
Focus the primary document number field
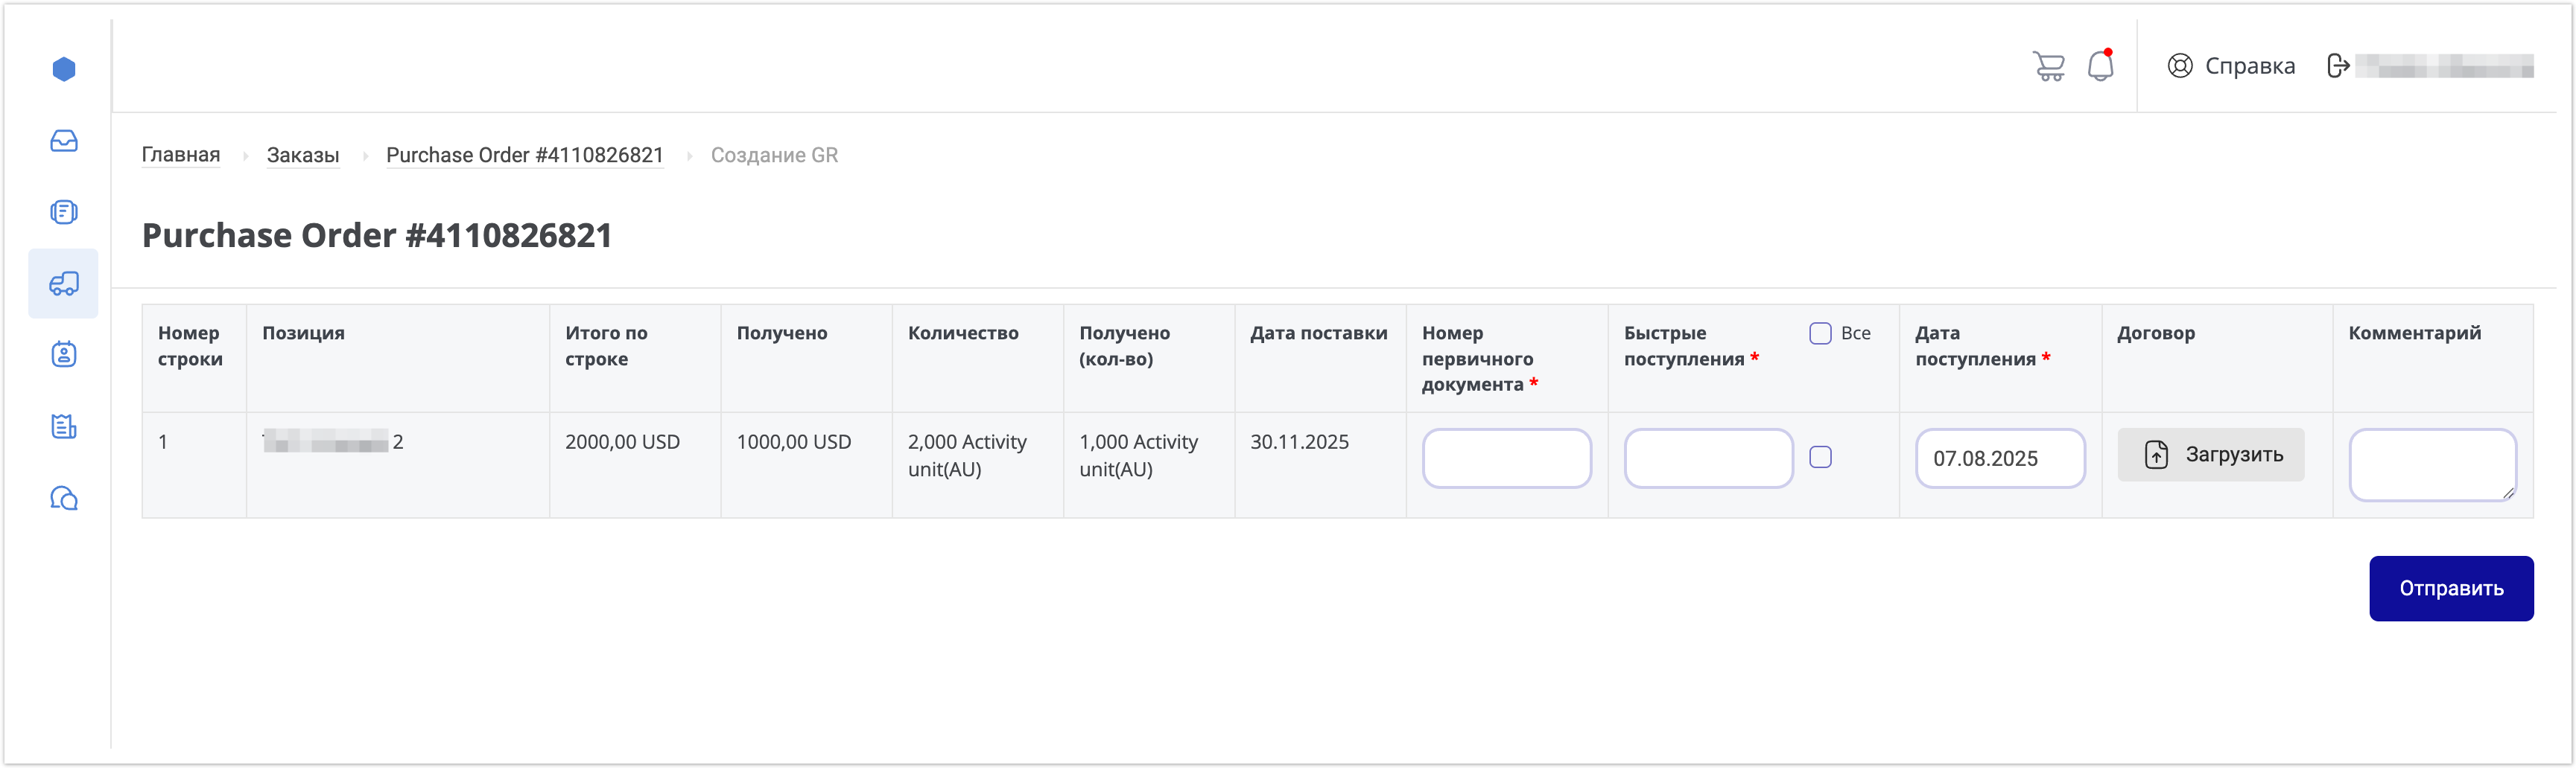[x=1506, y=458]
